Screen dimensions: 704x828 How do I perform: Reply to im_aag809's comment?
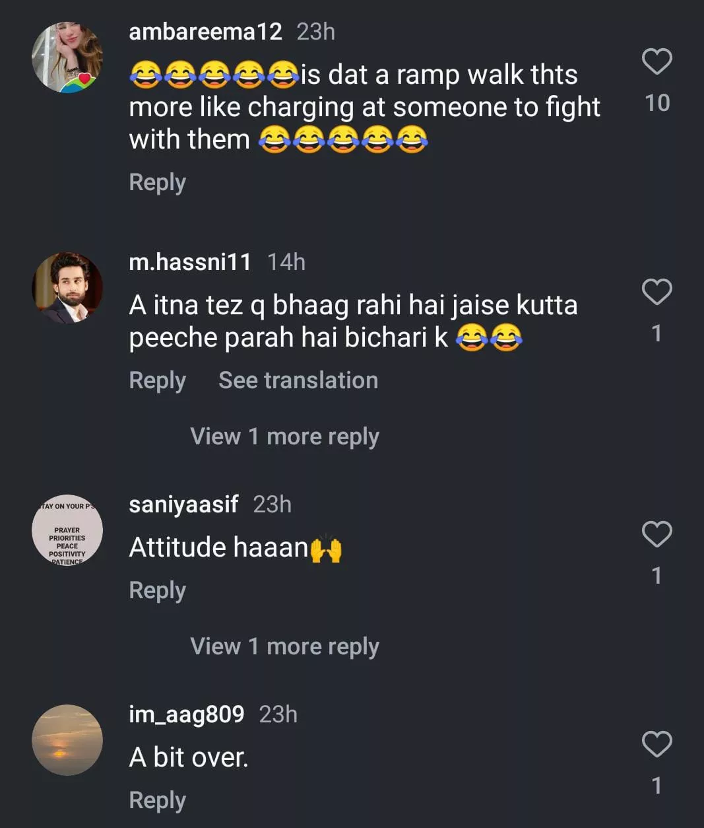click(157, 800)
